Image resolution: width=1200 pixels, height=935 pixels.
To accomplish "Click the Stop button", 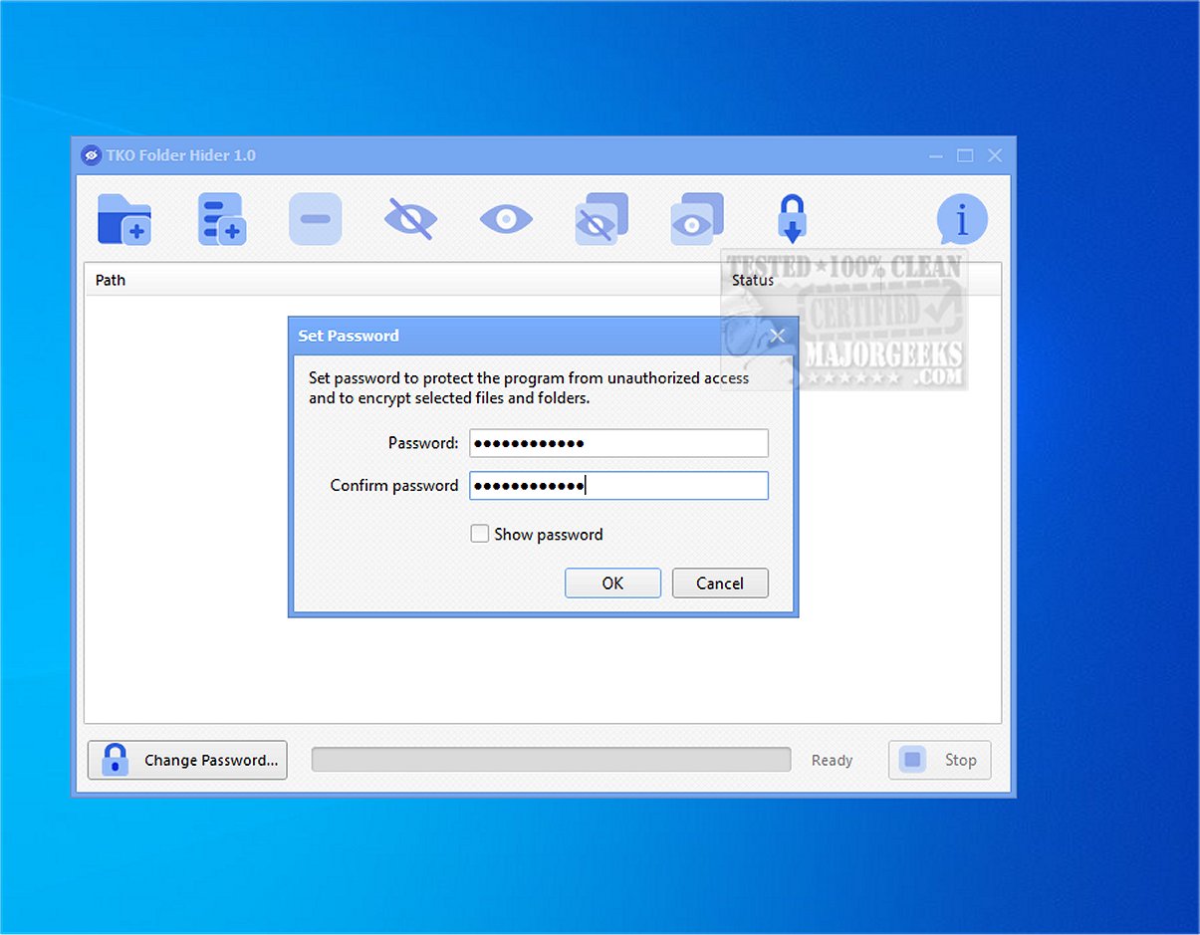I will (940, 760).
